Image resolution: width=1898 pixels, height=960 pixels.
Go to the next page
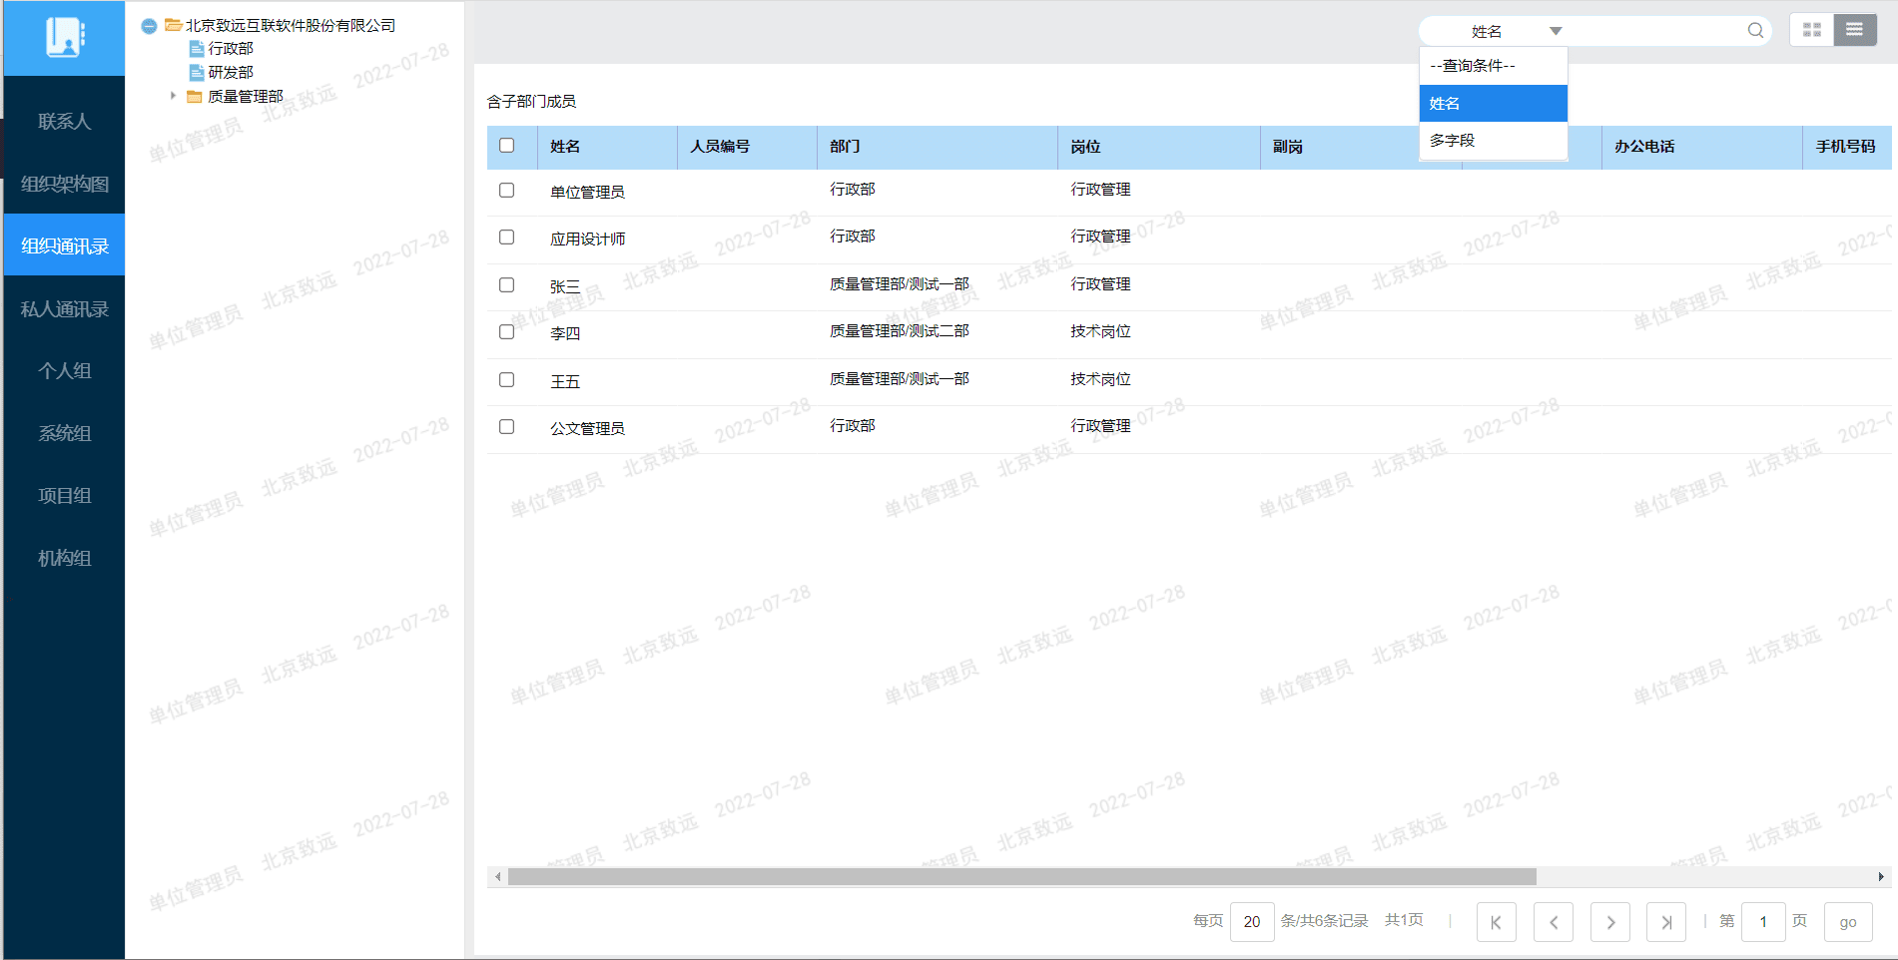tap(1610, 922)
